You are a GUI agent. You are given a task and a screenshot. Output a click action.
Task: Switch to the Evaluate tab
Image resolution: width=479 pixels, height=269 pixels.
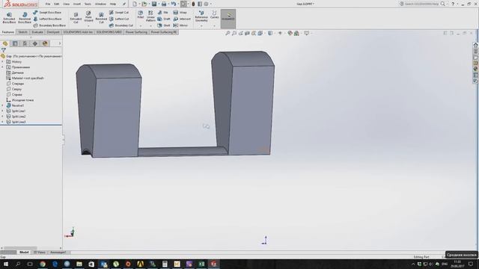click(x=37, y=32)
